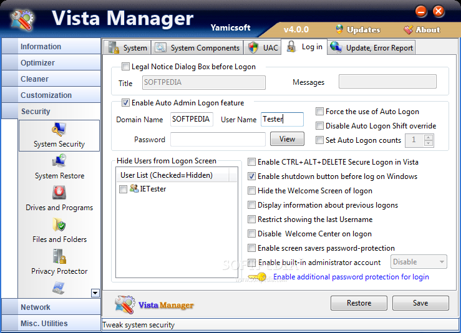The width and height of the screenshot is (461, 333).
Task: Click the sidebar scroll-down arrow button
Action: click(95, 292)
